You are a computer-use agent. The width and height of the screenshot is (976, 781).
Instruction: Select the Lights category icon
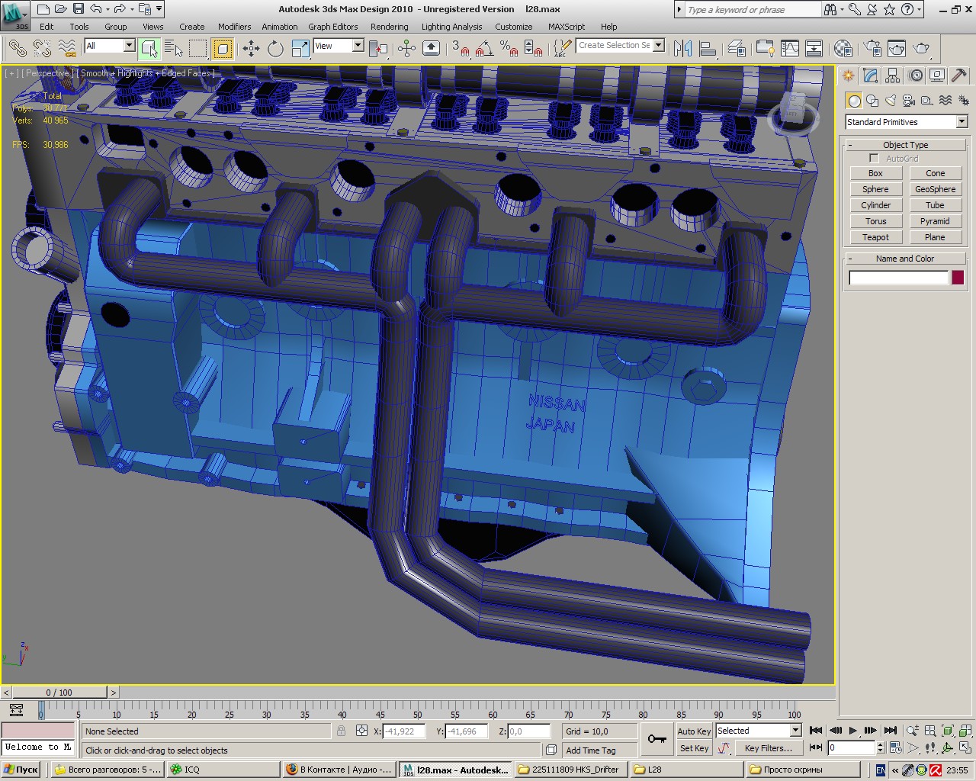[891, 101]
